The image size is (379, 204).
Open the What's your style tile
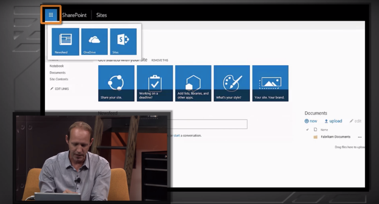232,83
